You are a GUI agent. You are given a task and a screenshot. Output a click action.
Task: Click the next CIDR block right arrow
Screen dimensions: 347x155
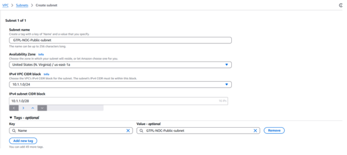pyautogui.click(x=23, y=108)
